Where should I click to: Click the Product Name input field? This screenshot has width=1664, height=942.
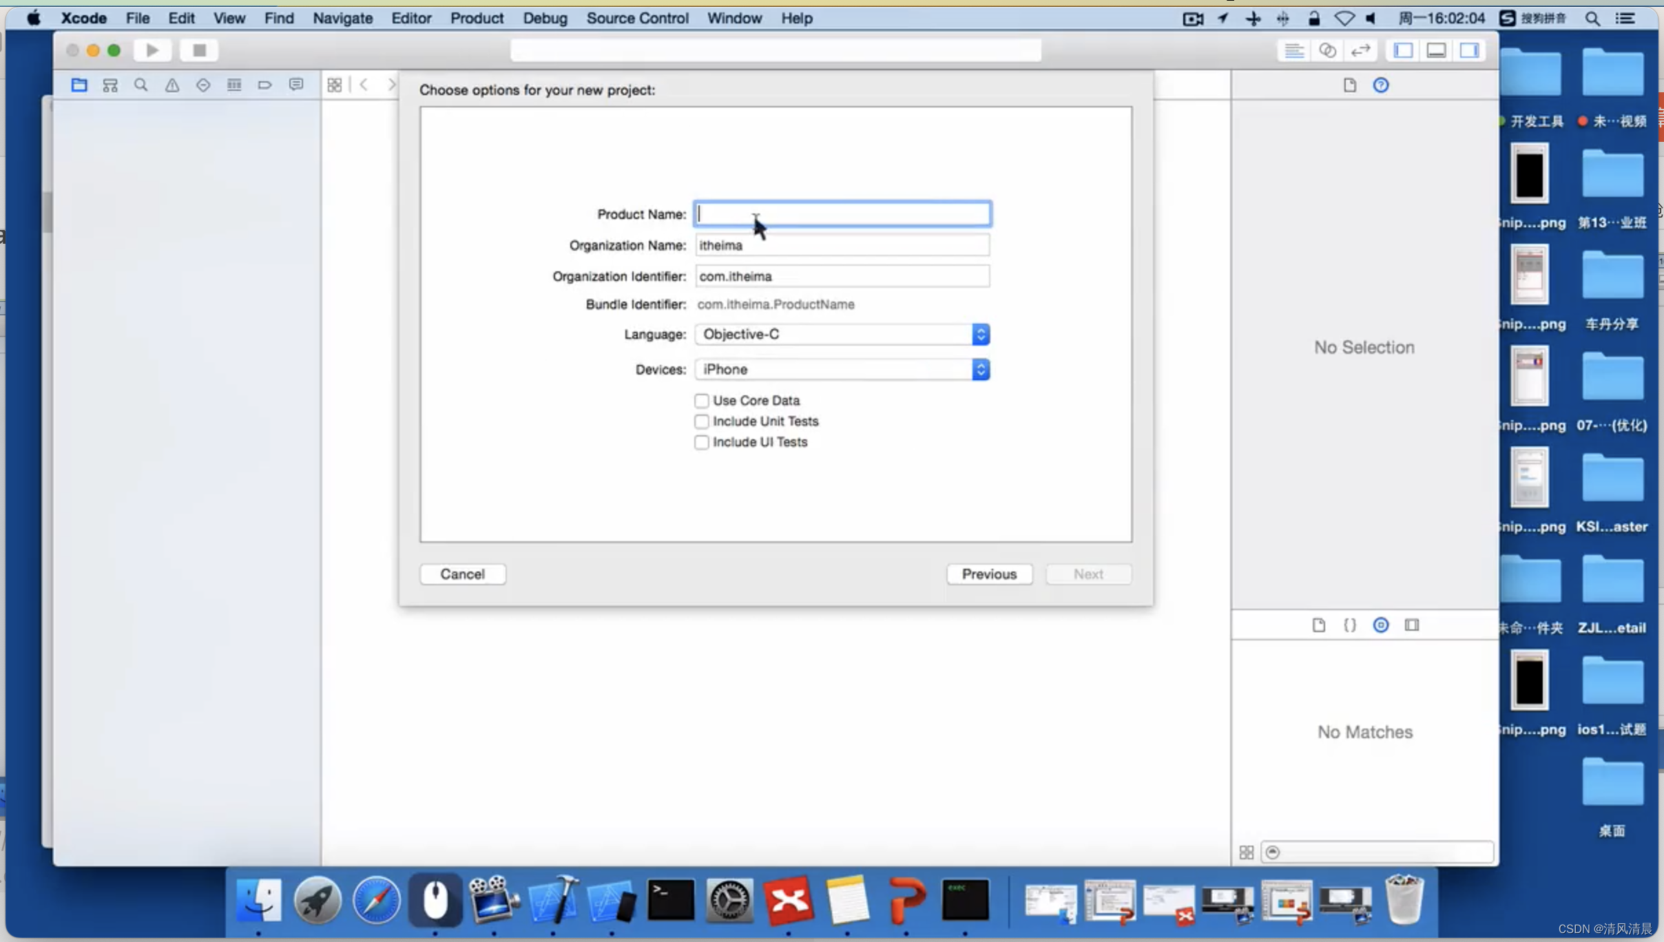point(842,213)
